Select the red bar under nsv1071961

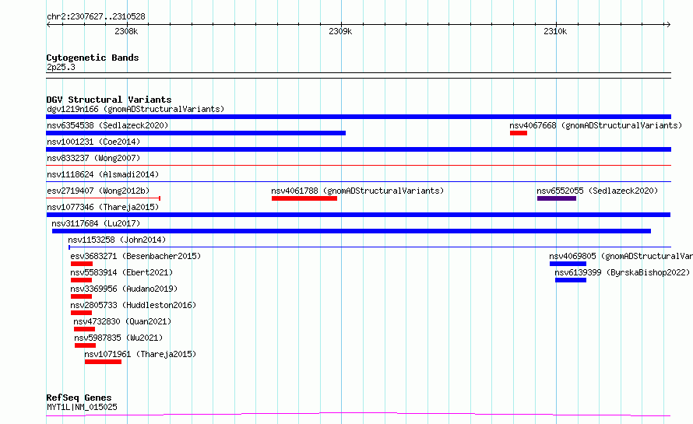[x=103, y=362]
